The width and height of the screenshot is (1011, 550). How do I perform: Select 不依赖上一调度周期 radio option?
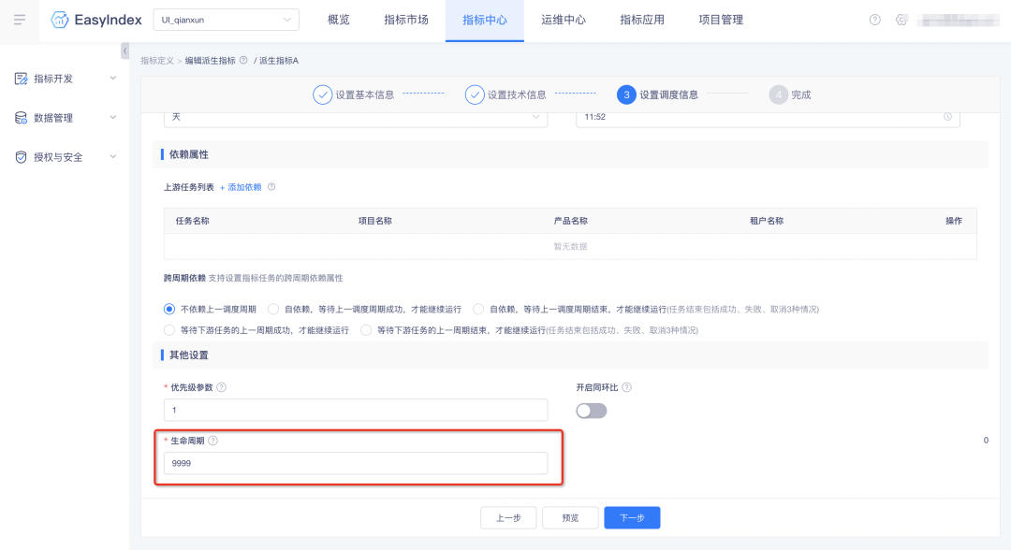click(x=169, y=309)
